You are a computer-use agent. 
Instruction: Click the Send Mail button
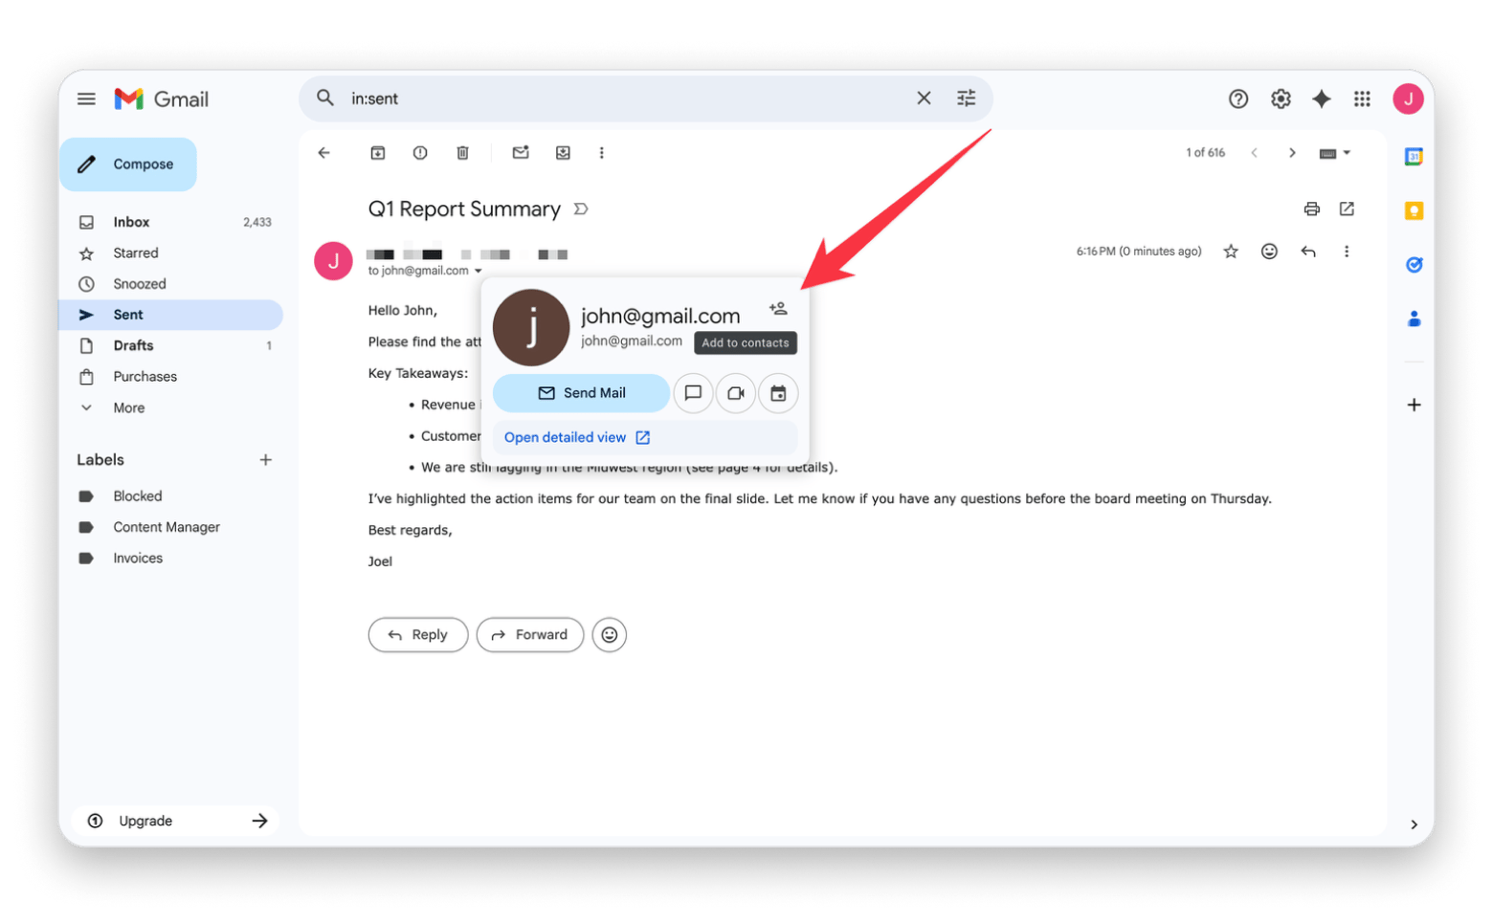click(x=581, y=393)
